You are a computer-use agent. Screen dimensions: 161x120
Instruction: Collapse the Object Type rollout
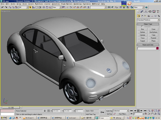(148, 24)
